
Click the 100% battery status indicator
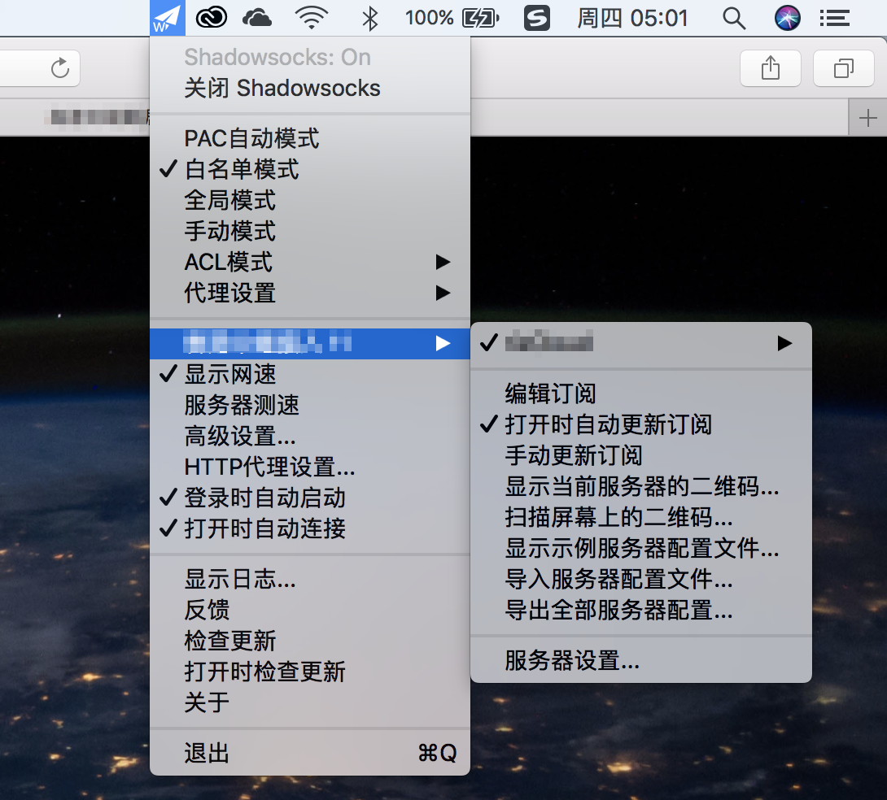tap(452, 18)
